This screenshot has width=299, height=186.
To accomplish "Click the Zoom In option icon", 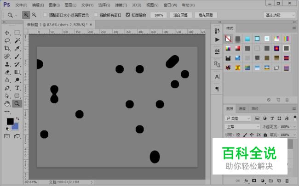I will [26, 15].
